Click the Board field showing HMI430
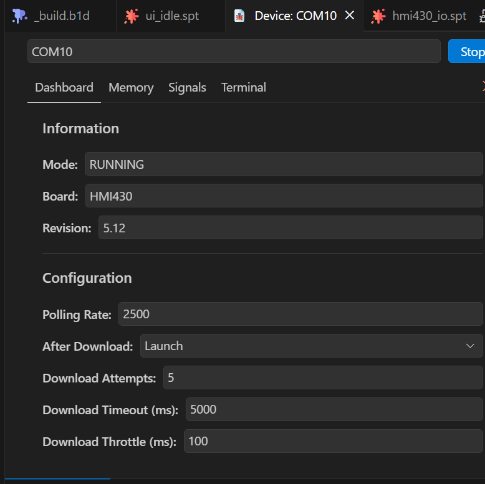This screenshot has width=485, height=484. coord(284,196)
